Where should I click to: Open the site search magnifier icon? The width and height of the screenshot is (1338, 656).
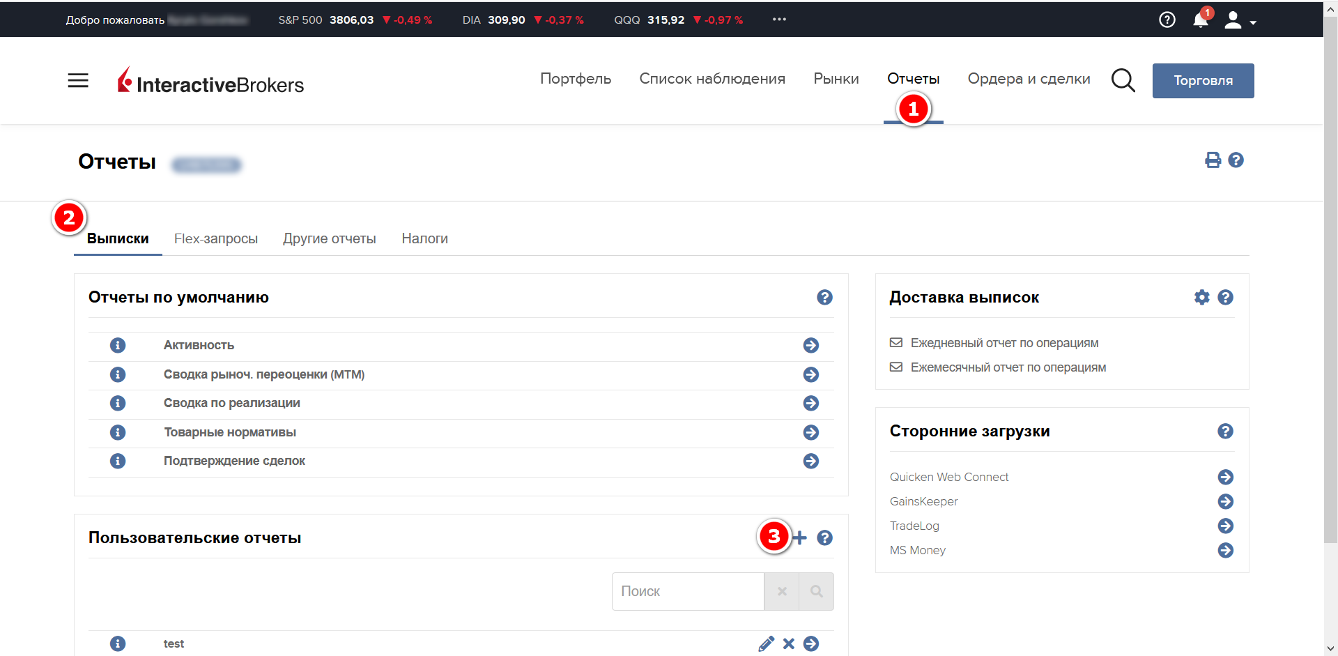point(1123,81)
